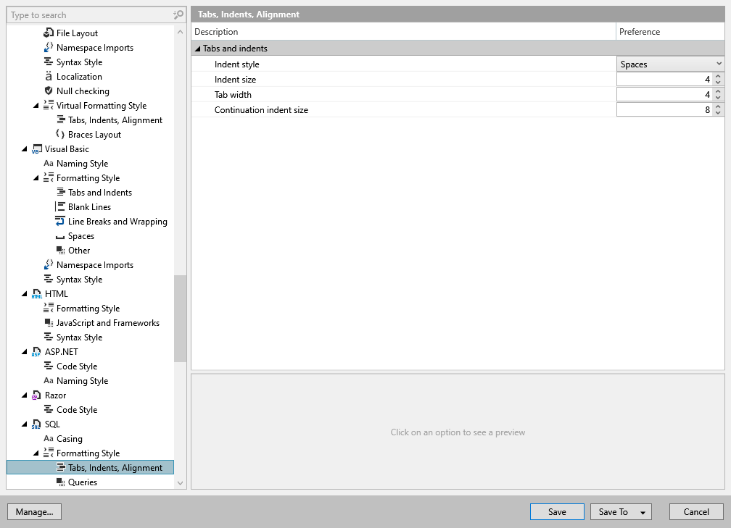Collapse the Tabs and indents section
Image resolution: width=731 pixels, height=528 pixels.
(x=197, y=48)
